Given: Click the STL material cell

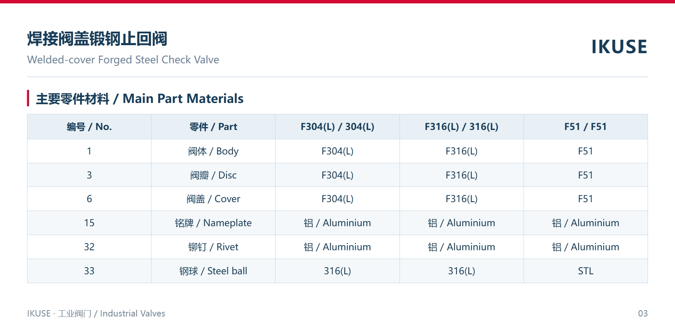Looking at the screenshot, I should click(x=586, y=271).
